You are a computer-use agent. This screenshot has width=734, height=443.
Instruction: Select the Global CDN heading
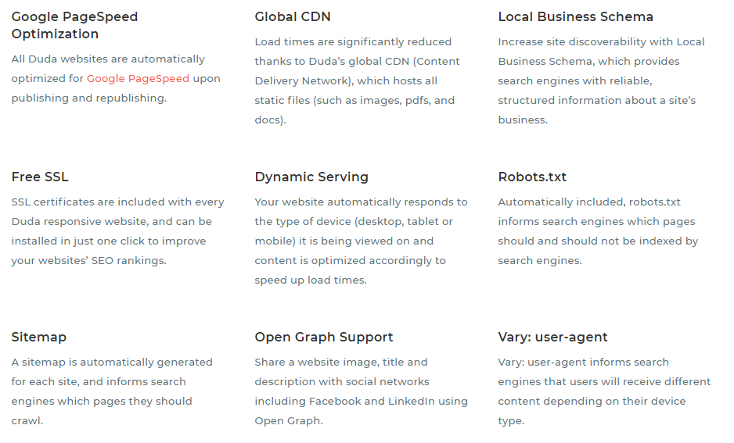coord(293,17)
